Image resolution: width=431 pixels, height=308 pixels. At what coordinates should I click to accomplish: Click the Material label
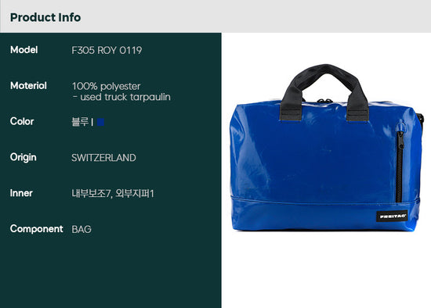28,85
